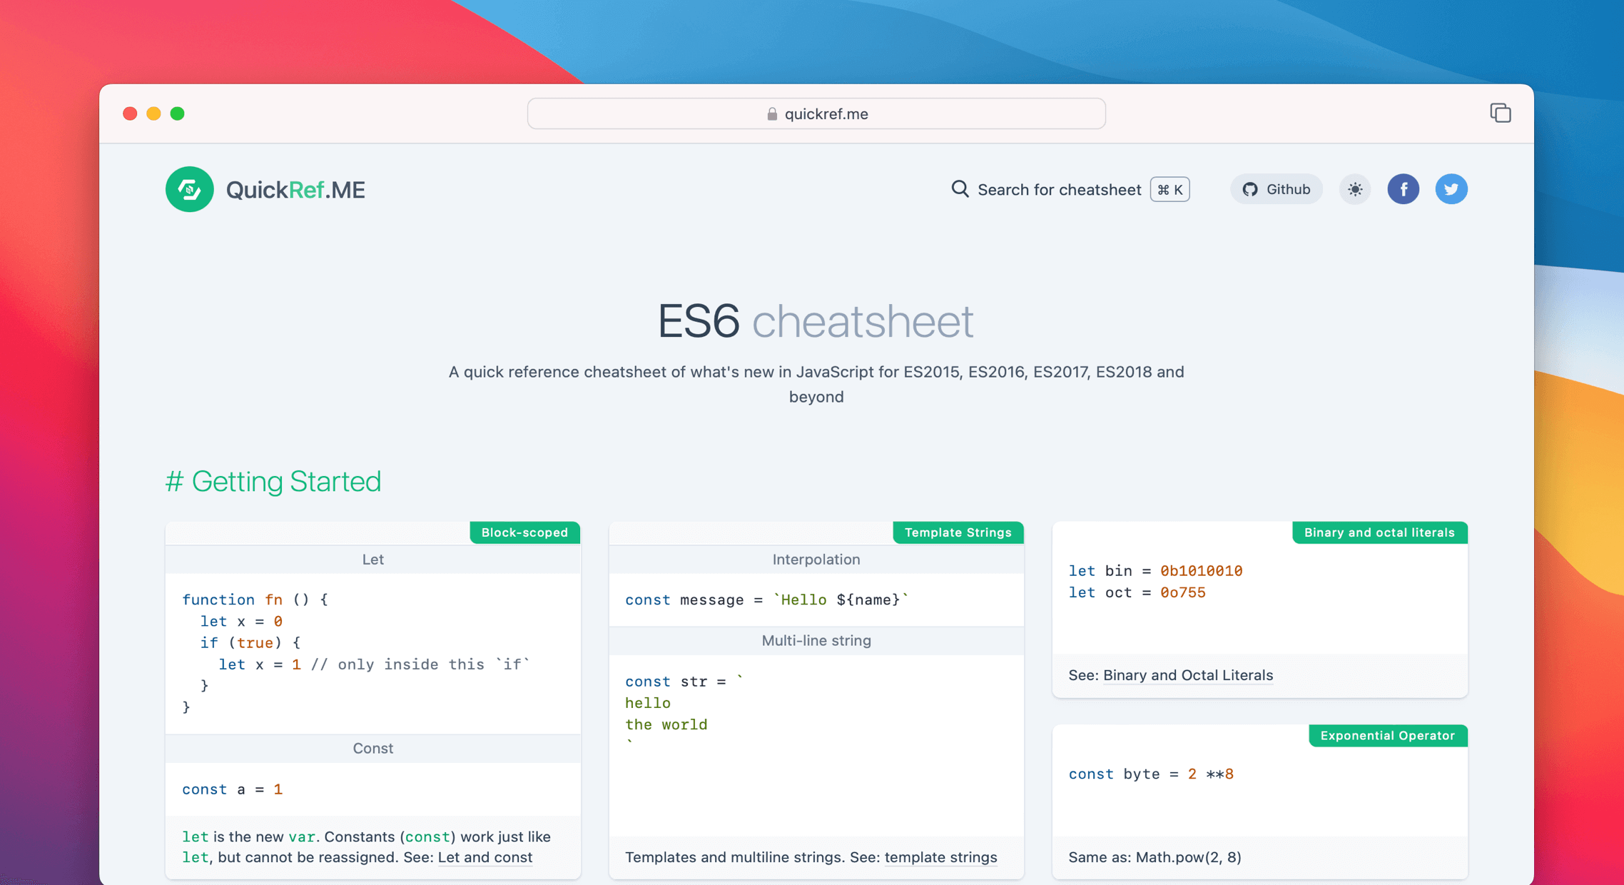The width and height of the screenshot is (1624, 885).
Task: Share the page with the Facebook icon
Action: 1404,189
